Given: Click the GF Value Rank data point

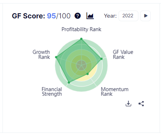Looking at the screenshot, I should (102, 59).
